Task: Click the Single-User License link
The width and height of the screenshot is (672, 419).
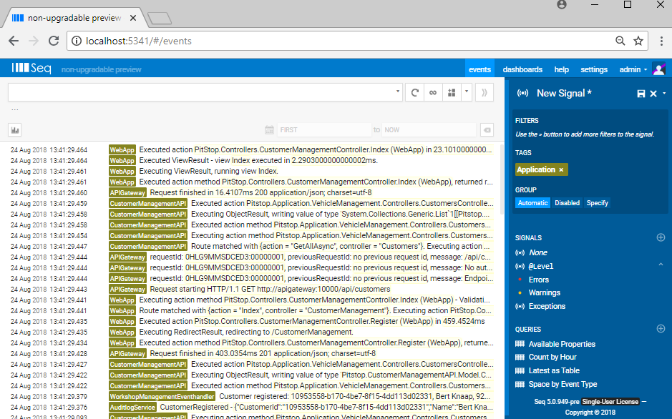Action: 610,401
